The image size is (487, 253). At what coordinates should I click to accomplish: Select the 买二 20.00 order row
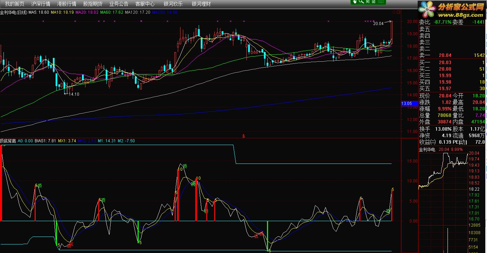pyautogui.click(x=452, y=69)
